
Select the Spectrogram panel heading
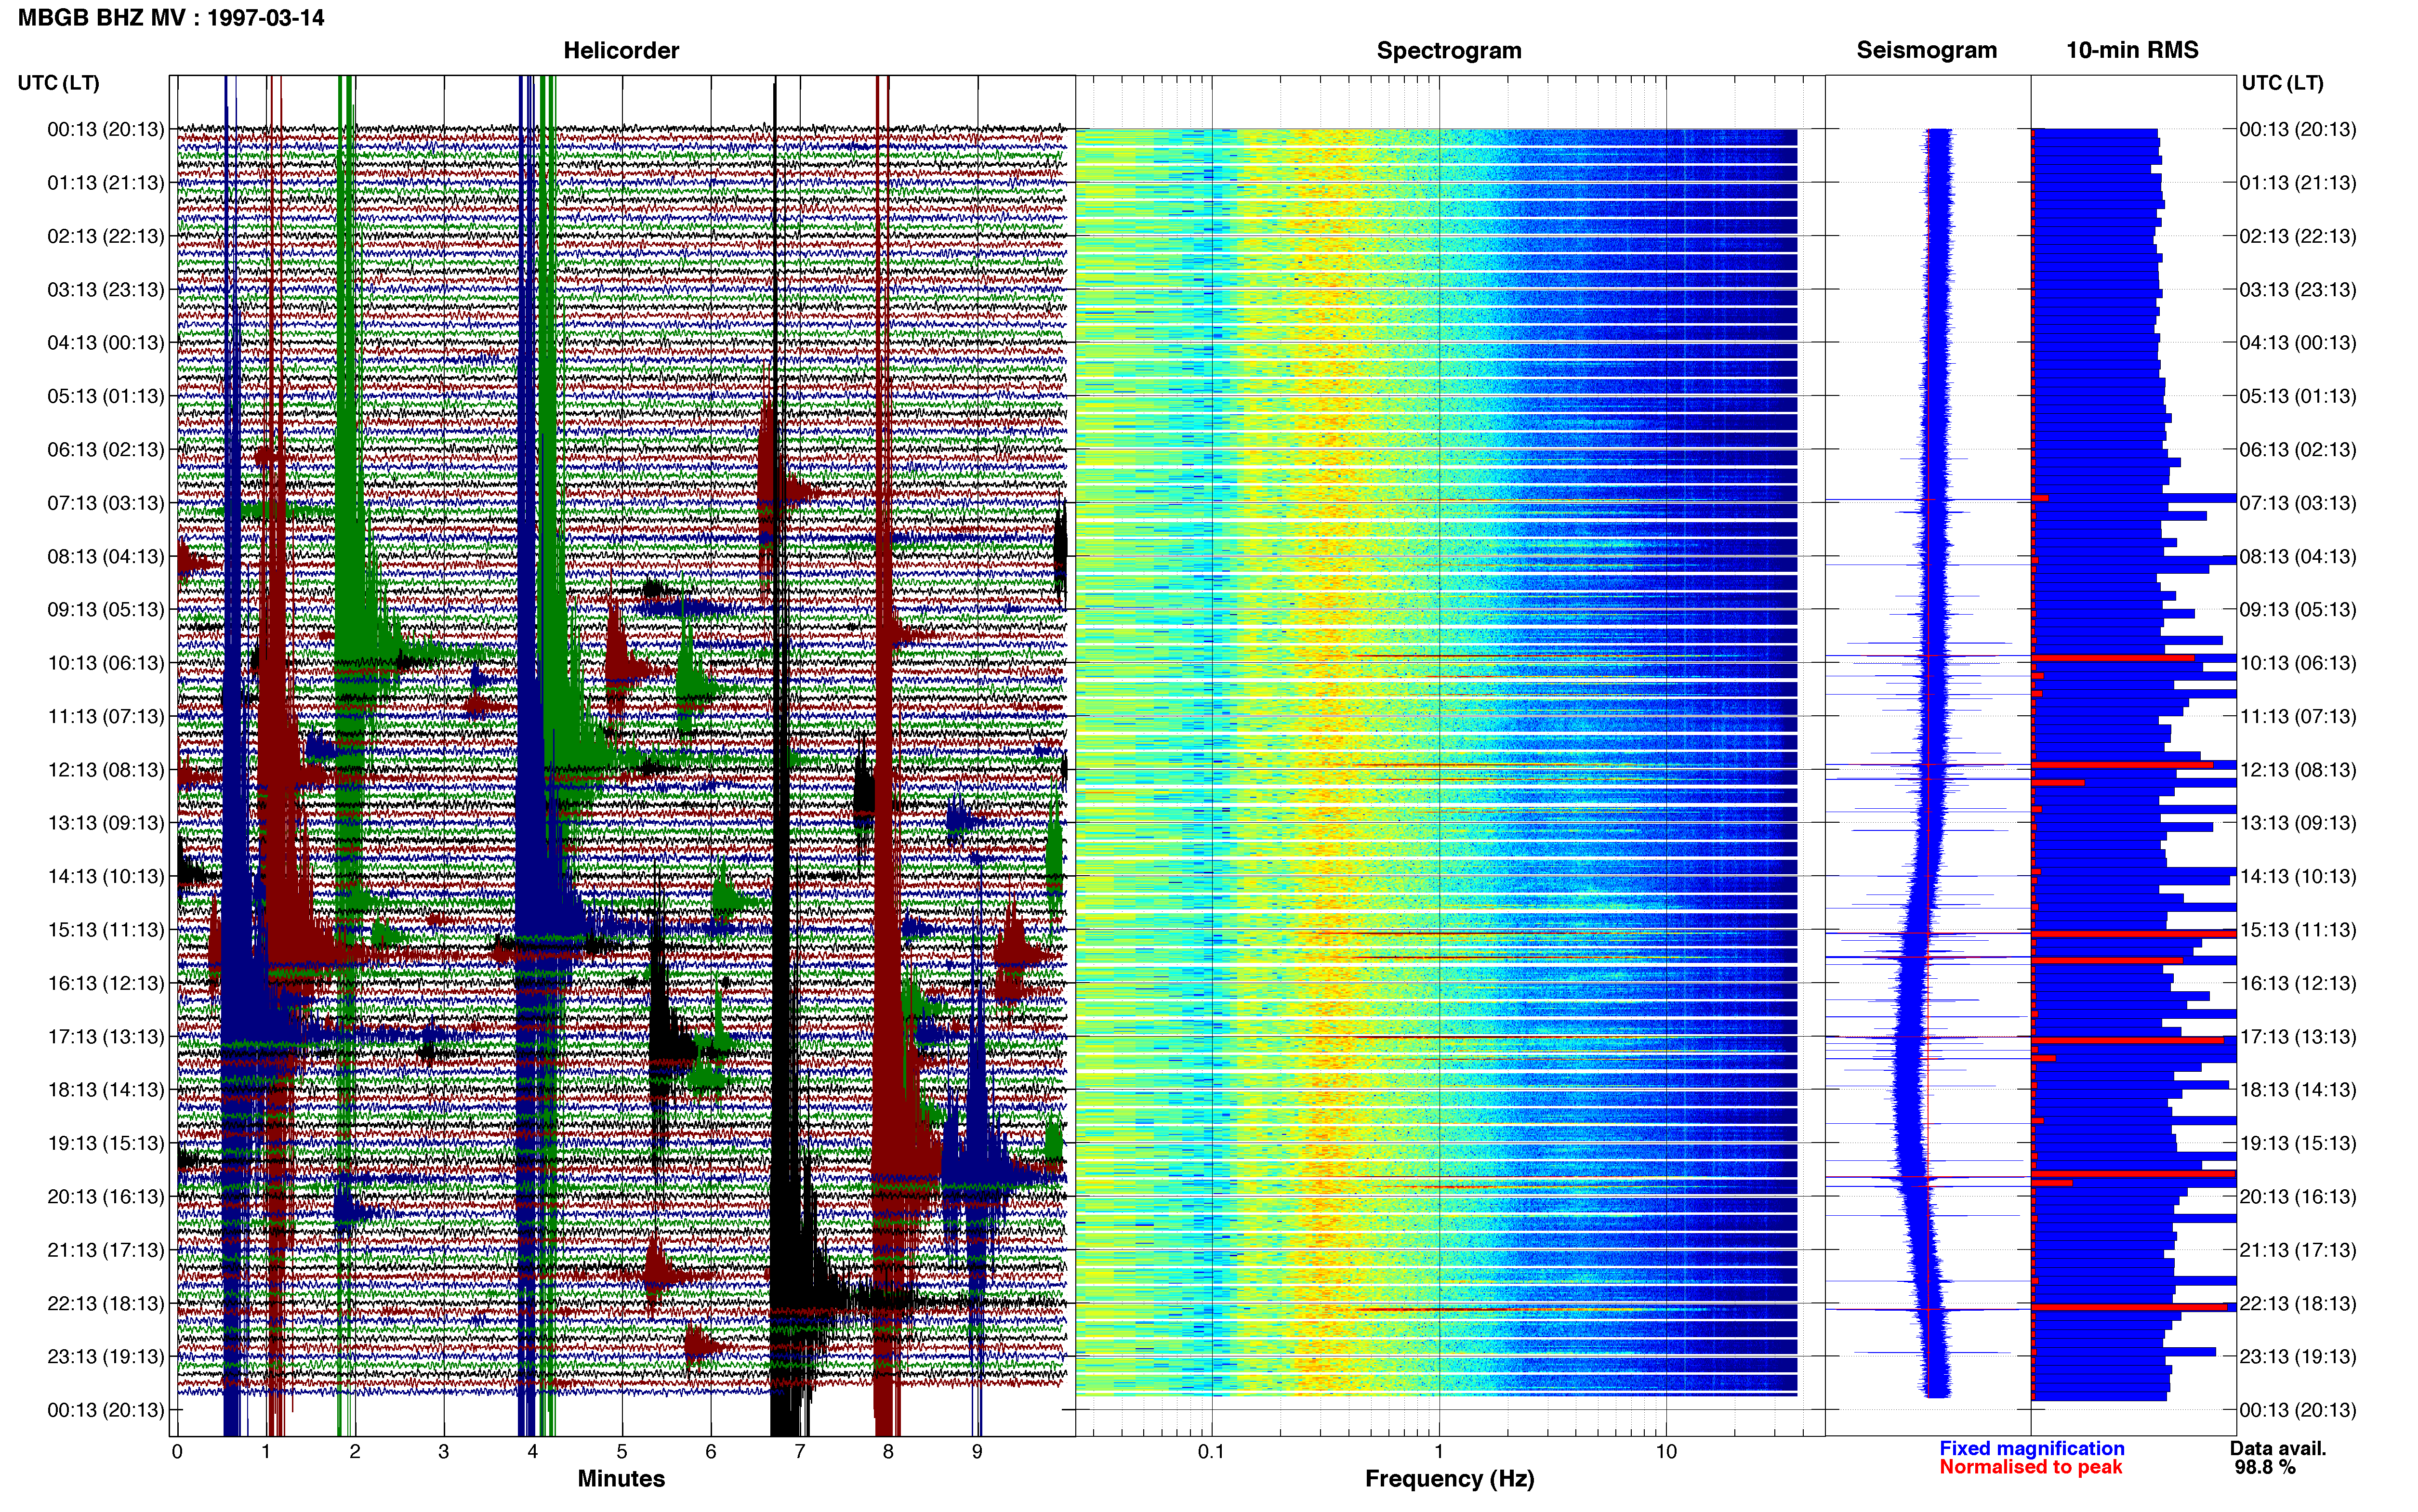point(1449,51)
